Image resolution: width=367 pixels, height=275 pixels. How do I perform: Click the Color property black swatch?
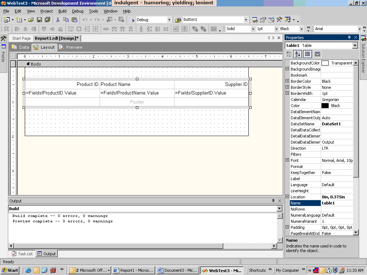[x=325, y=106]
